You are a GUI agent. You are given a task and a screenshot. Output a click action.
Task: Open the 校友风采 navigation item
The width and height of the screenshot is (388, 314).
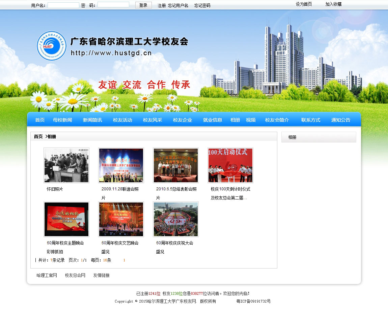pos(153,120)
